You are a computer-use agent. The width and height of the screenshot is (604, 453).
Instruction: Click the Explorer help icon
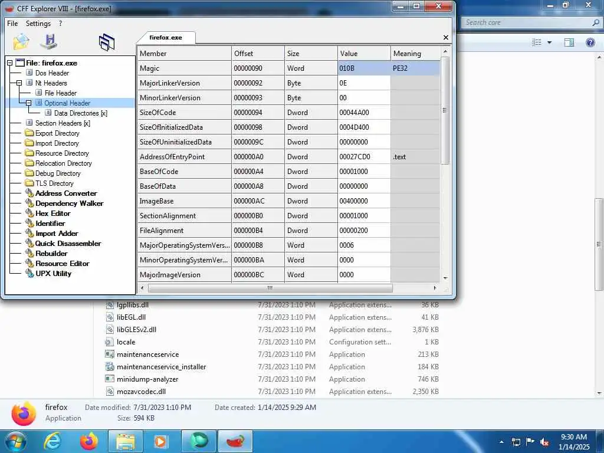click(x=590, y=42)
